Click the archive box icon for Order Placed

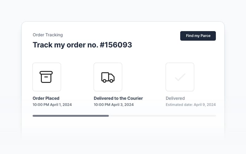[46, 77]
